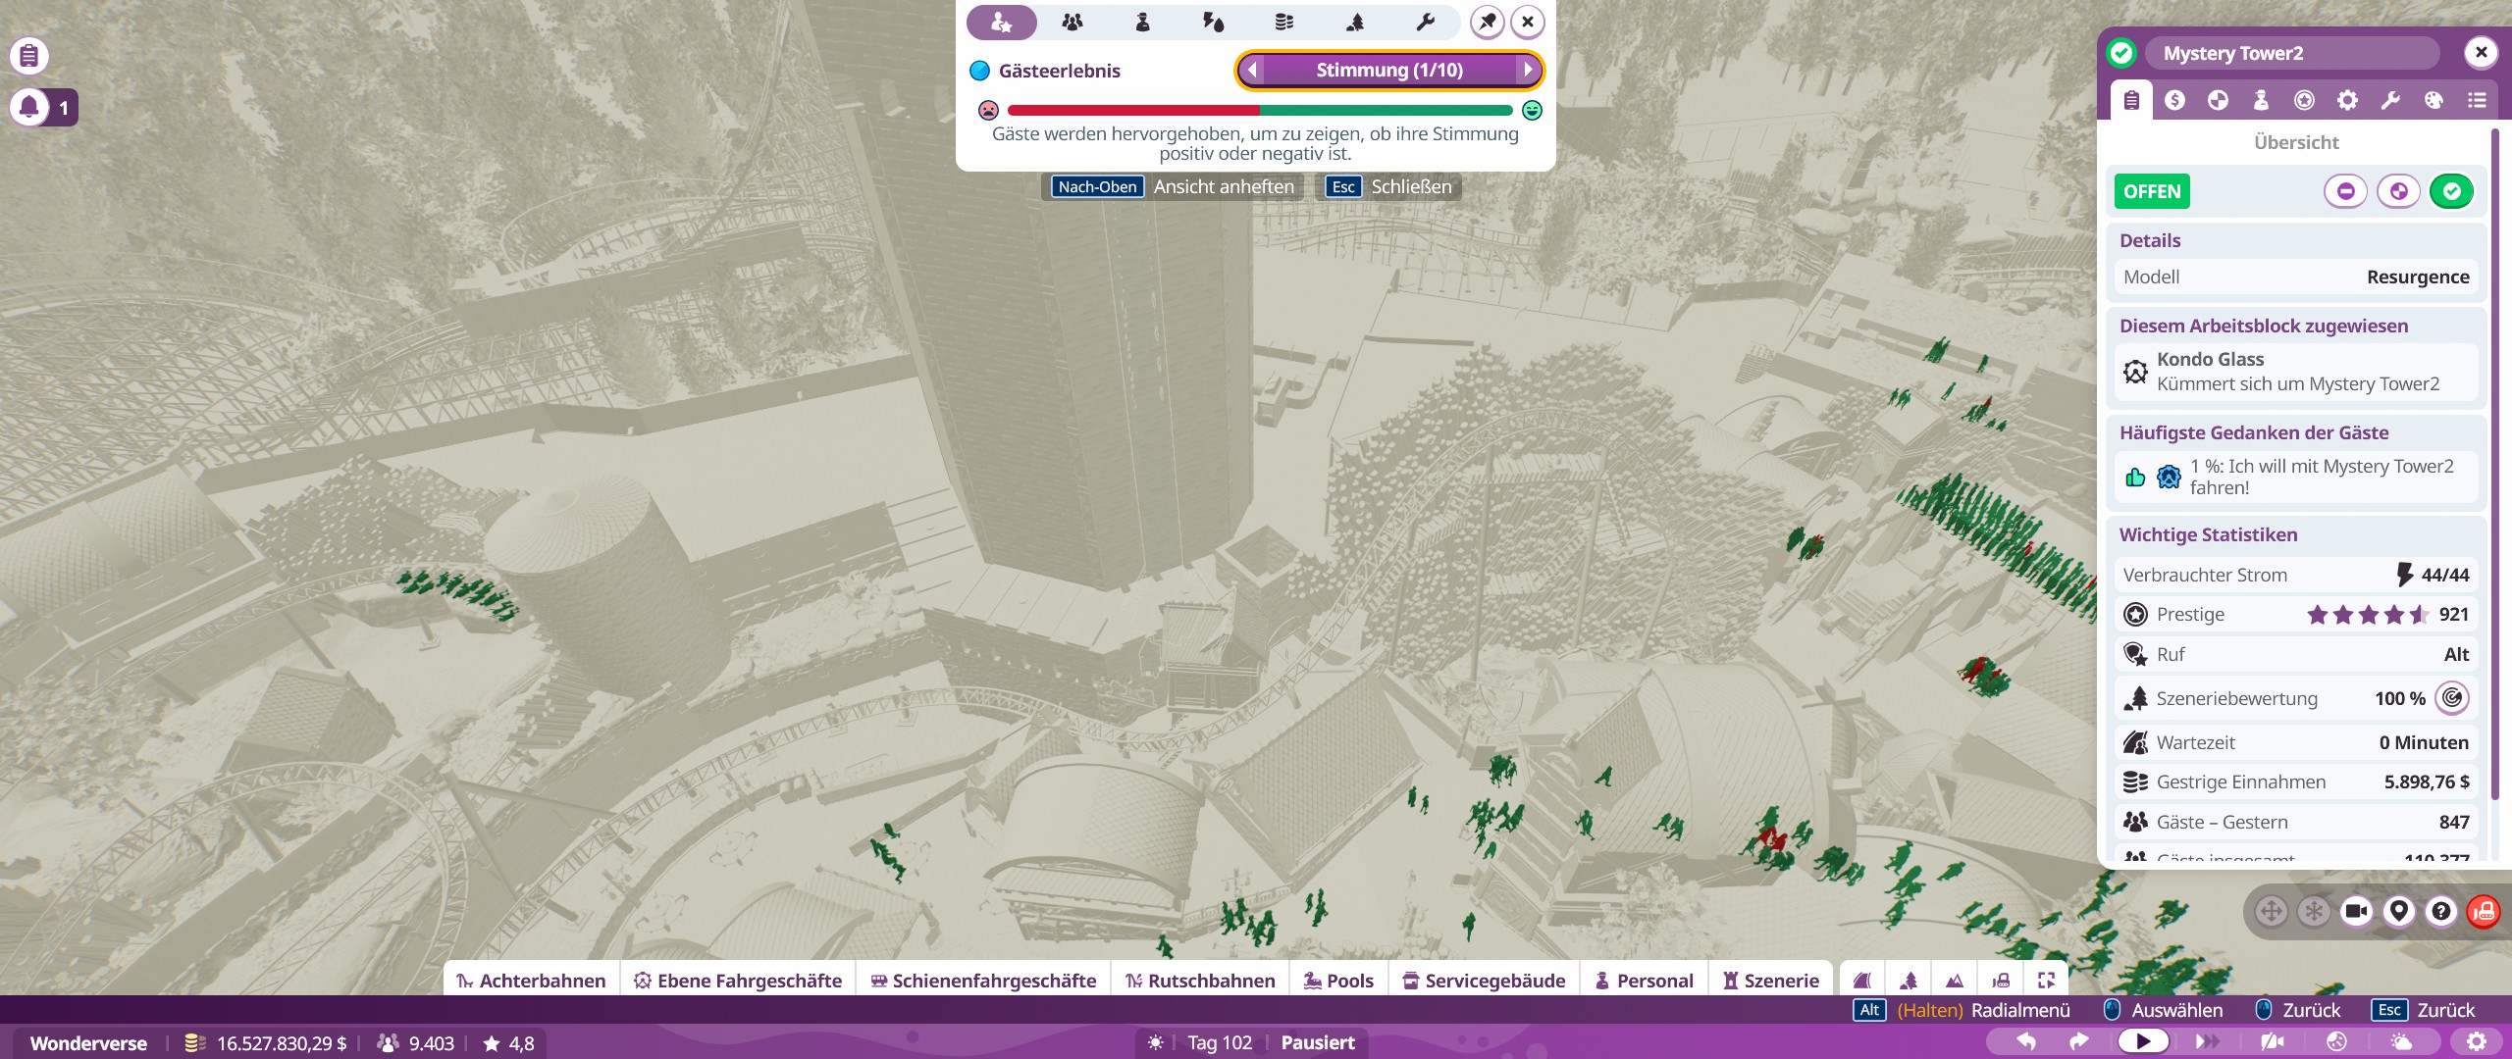This screenshot has height=1059, width=2512.
Task: Open the ride maintenance wrench tab
Action: pyautogui.click(x=2390, y=100)
